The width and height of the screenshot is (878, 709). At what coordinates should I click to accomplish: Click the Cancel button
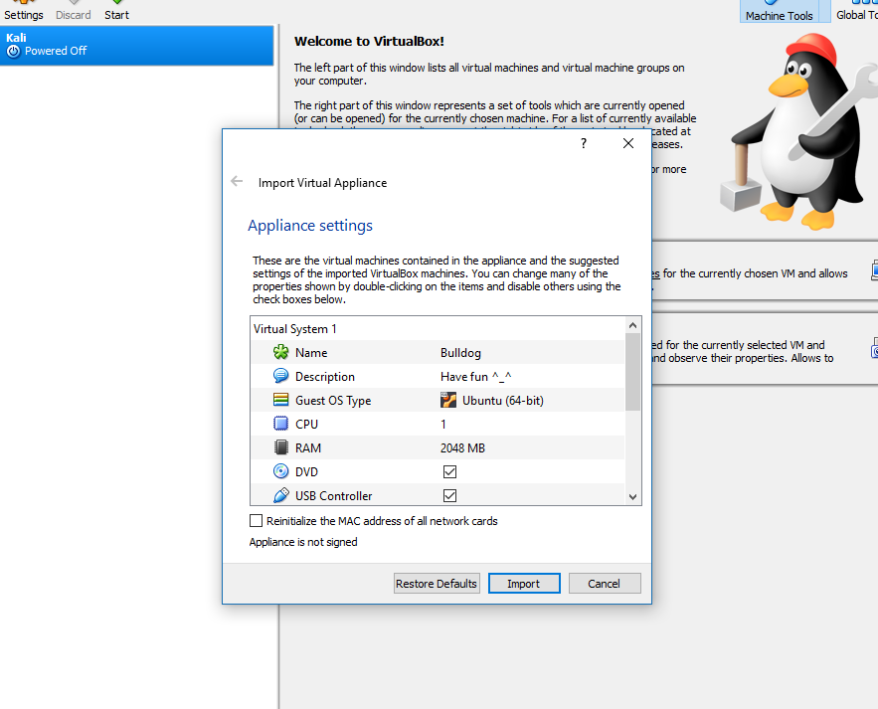click(x=605, y=584)
